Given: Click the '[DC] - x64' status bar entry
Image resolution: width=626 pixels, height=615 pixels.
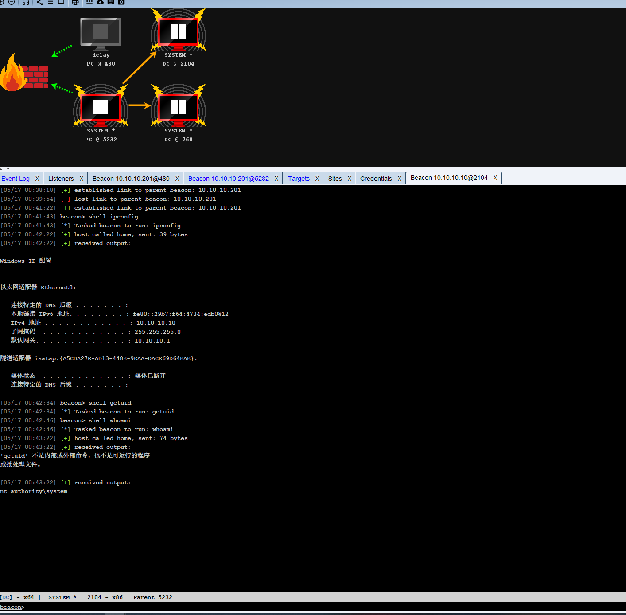Looking at the screenshot, I should (x=17, y=597).
